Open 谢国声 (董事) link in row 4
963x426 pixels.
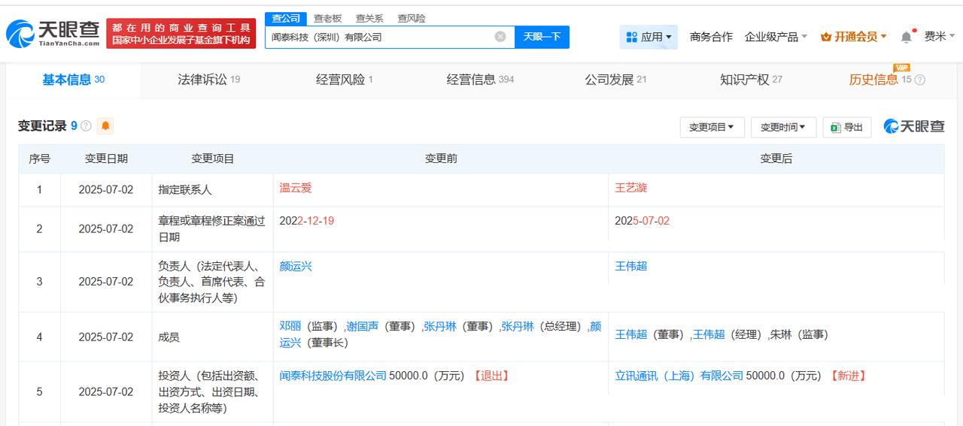pyautogui.click(x=363, y=326)
